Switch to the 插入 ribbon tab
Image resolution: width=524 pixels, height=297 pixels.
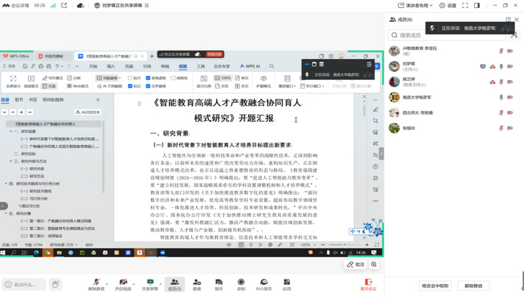coord(111,66)
